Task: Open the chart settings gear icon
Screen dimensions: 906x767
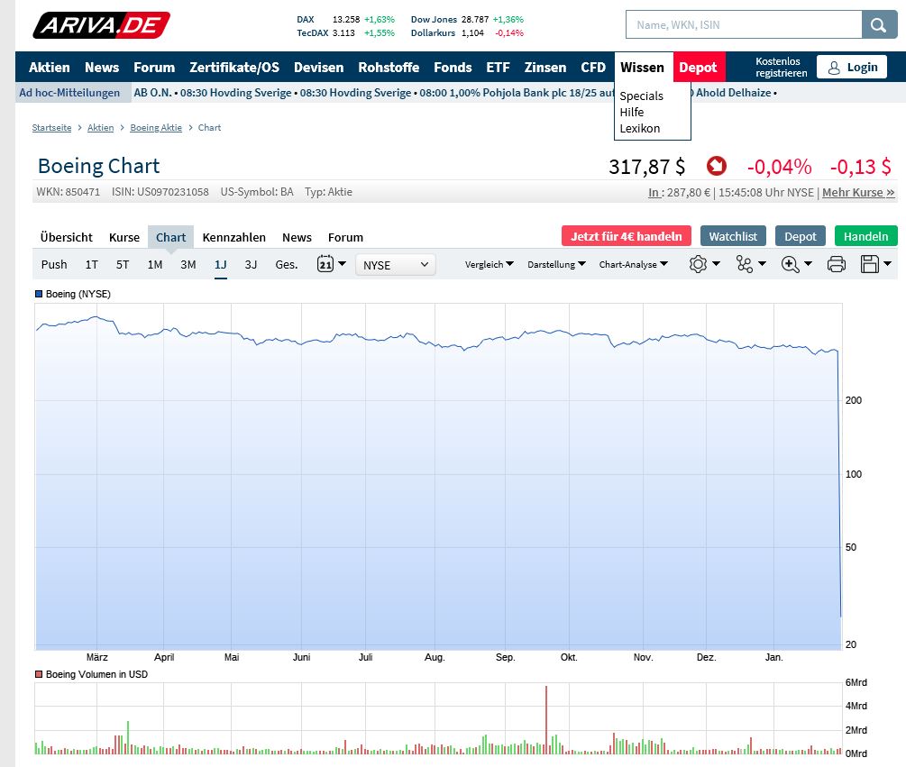Action: coord(698,264)
